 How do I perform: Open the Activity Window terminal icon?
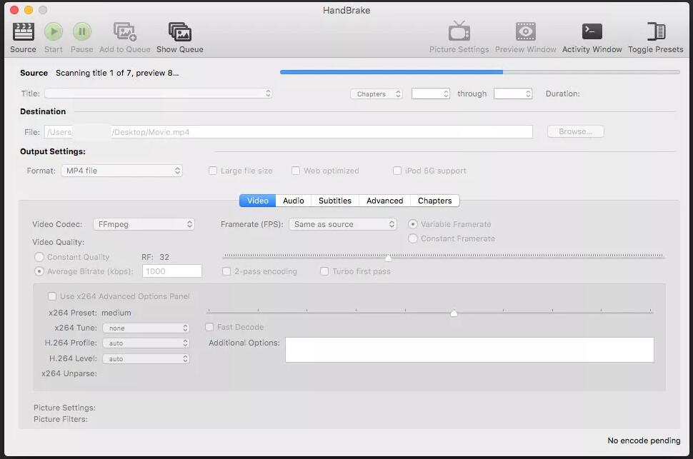592,31
